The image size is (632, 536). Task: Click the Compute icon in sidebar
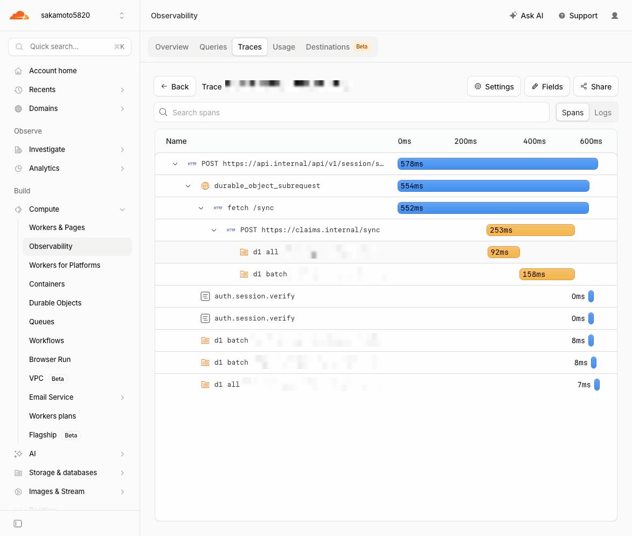click(18, 210)
